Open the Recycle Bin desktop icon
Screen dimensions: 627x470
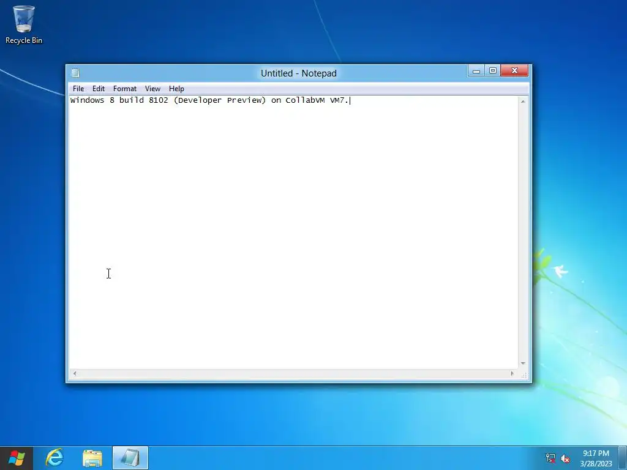(24, 24)
